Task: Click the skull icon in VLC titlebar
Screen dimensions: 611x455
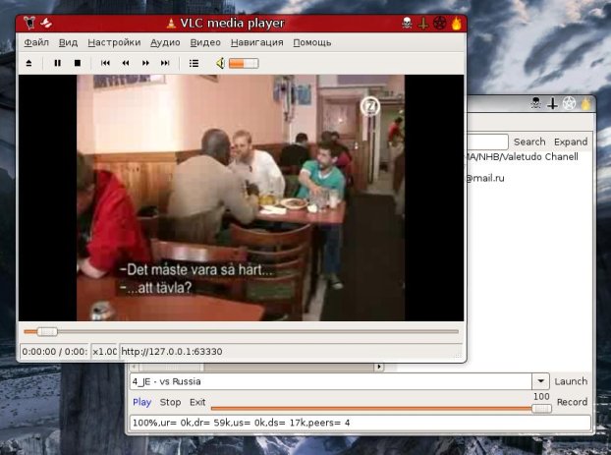Action: 407,23
